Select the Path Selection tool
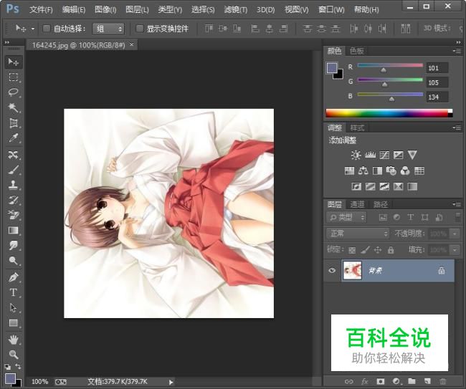The width and height of the screenshot is (466, 389). 14,307
